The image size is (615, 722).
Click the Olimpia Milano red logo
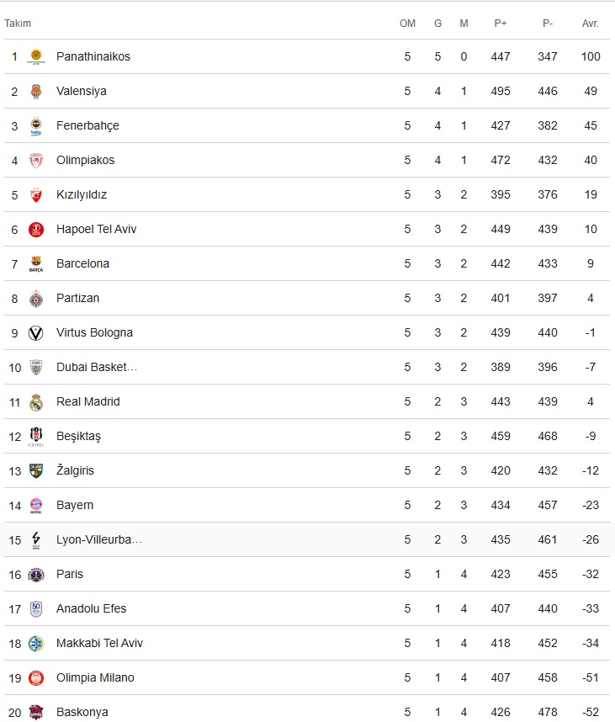(36, 677)
